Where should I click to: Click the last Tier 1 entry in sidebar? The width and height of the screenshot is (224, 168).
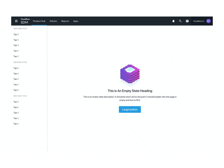coord(16,123)
